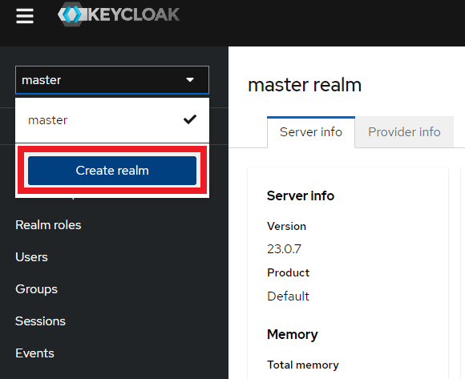Open Groups in the sidebar

tap(36, 289)
